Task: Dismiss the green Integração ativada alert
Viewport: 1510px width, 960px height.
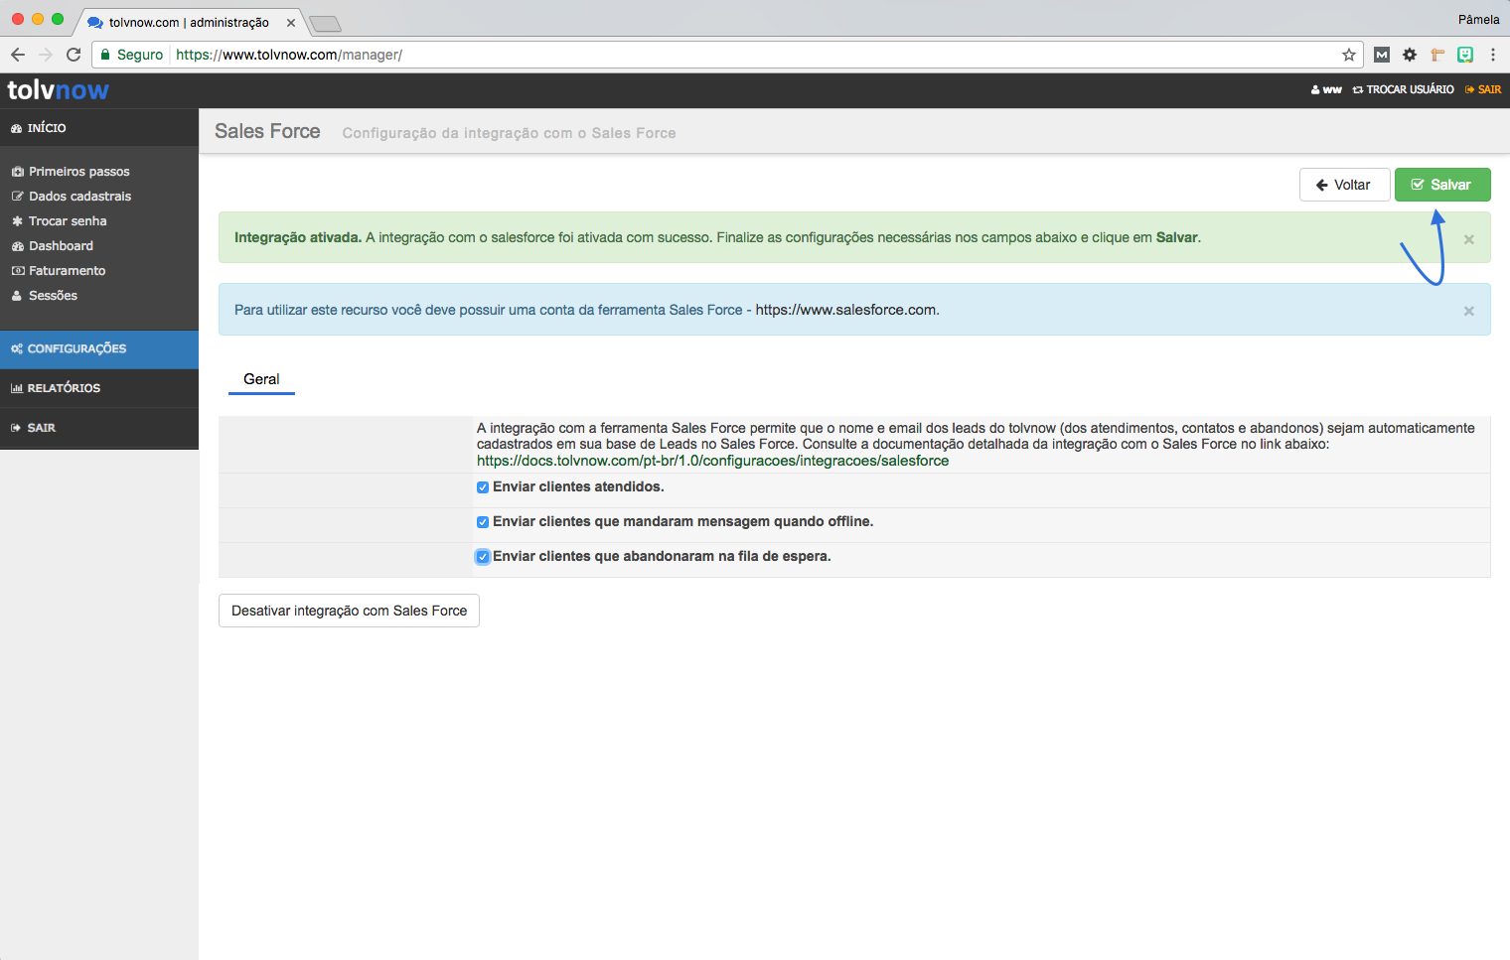Action: [1468, 239]
